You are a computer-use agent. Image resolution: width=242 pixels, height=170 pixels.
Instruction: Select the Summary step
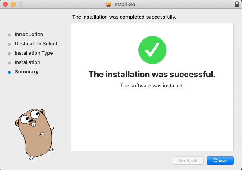point(27,72)
